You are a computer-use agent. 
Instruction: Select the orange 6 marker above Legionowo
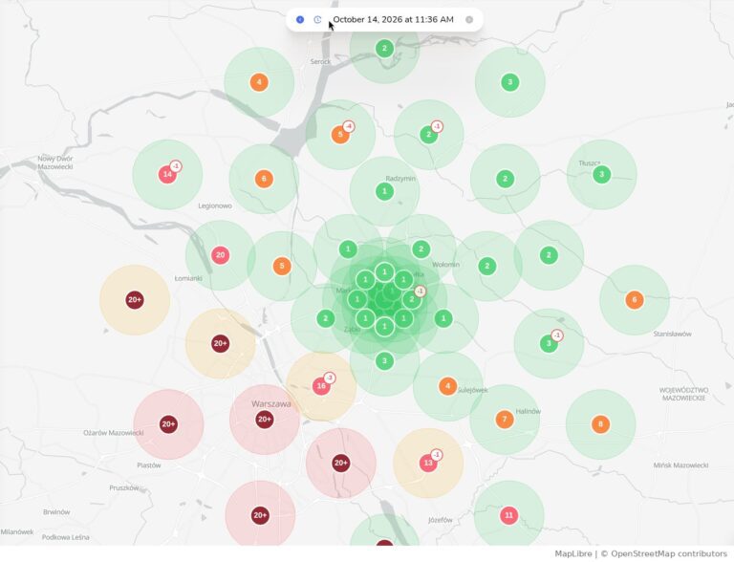click(x=264, y=179)
